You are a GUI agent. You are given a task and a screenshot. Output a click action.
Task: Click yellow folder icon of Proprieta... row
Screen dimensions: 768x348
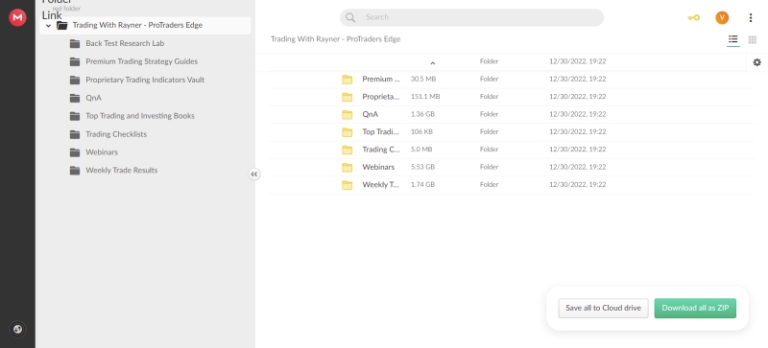click(x=348, y=97)
